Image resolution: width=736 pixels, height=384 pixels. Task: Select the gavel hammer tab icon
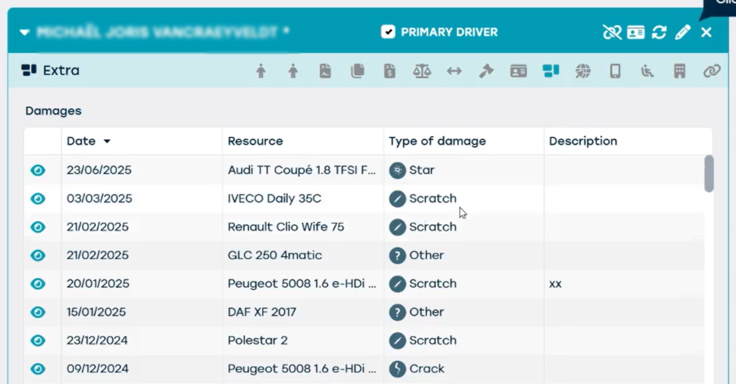tap(486, 71)
